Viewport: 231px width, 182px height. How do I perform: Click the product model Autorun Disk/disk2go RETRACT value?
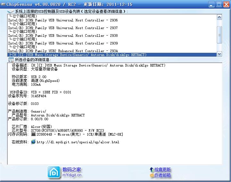click(x=58, y=115)
